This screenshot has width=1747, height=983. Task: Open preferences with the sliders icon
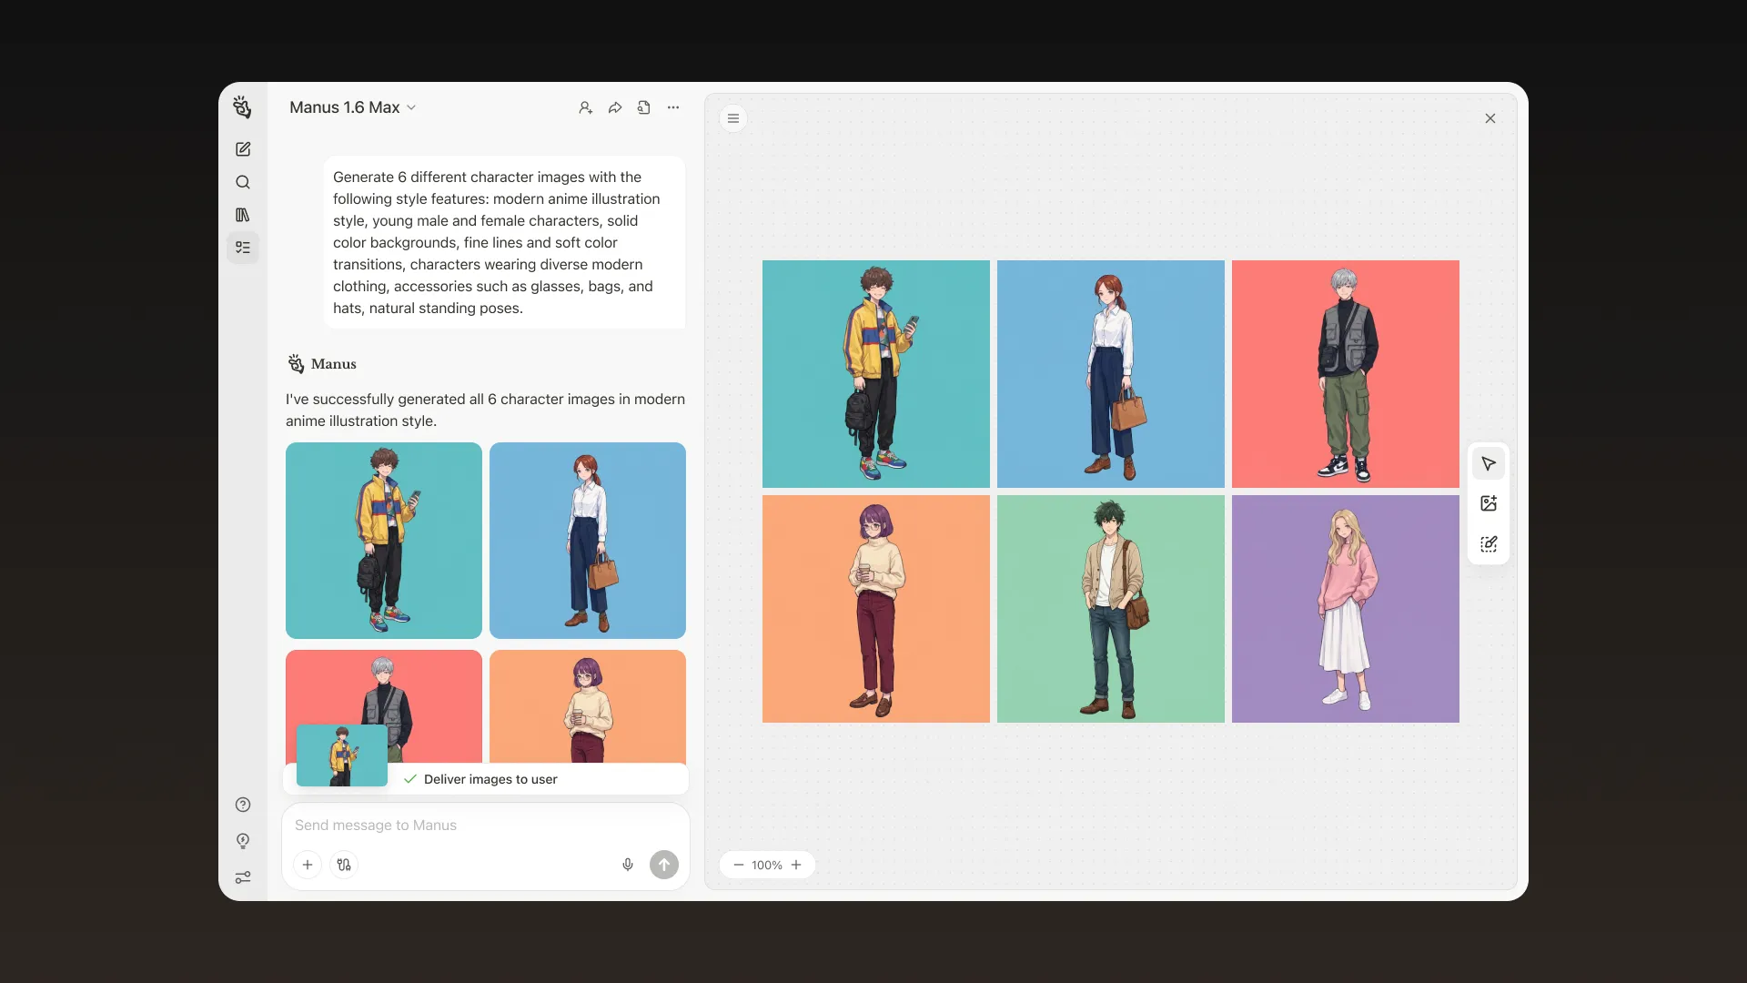click(x=243, y=877)
